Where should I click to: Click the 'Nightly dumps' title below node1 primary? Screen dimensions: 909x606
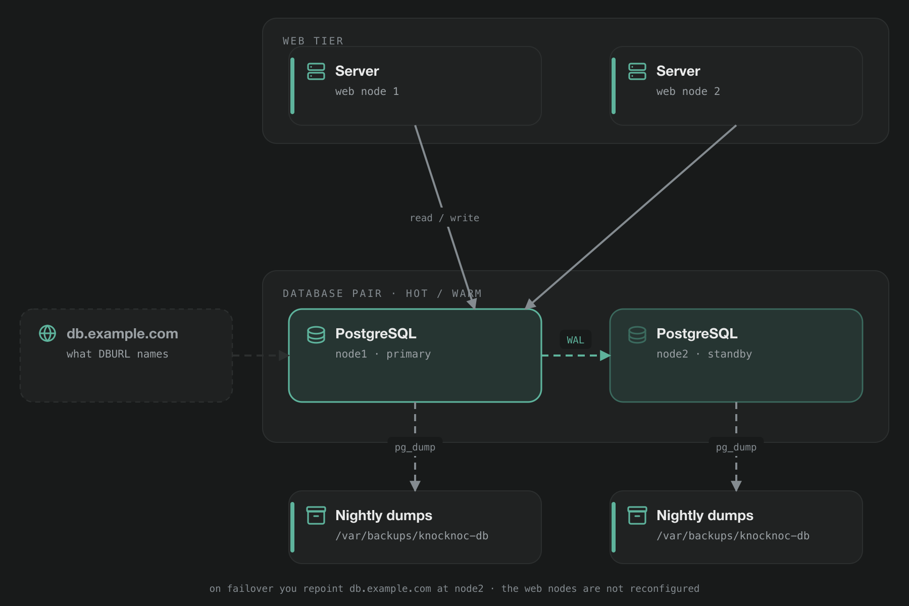384,515
